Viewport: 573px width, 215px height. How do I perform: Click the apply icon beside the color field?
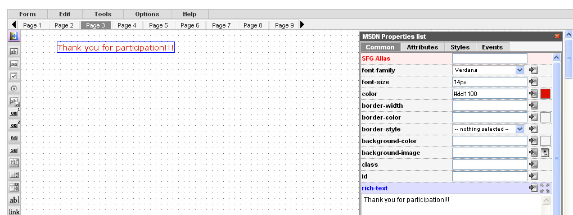point(533,94)
